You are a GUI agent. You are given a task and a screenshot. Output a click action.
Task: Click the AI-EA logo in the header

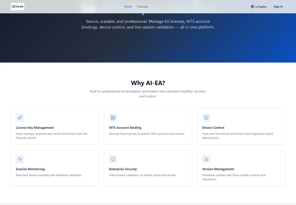pos(17,7)
